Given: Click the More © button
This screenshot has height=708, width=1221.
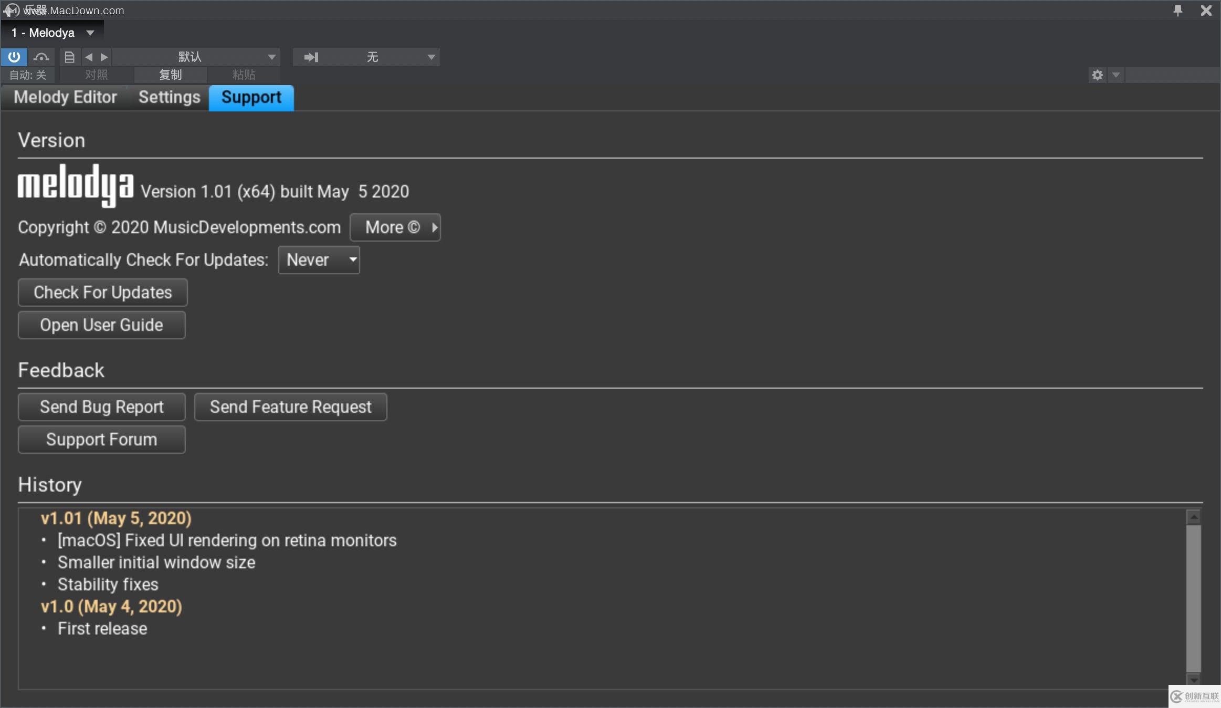Looking at the screenshot, I should point(395,227).
